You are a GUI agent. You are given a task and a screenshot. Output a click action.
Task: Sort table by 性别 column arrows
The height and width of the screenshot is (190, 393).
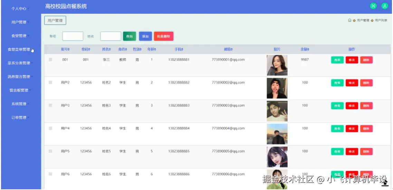tap(141, 50)
